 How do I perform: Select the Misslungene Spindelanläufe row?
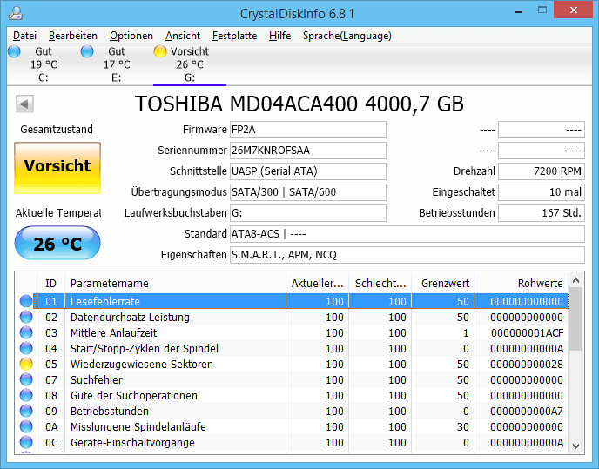point(293,426)
